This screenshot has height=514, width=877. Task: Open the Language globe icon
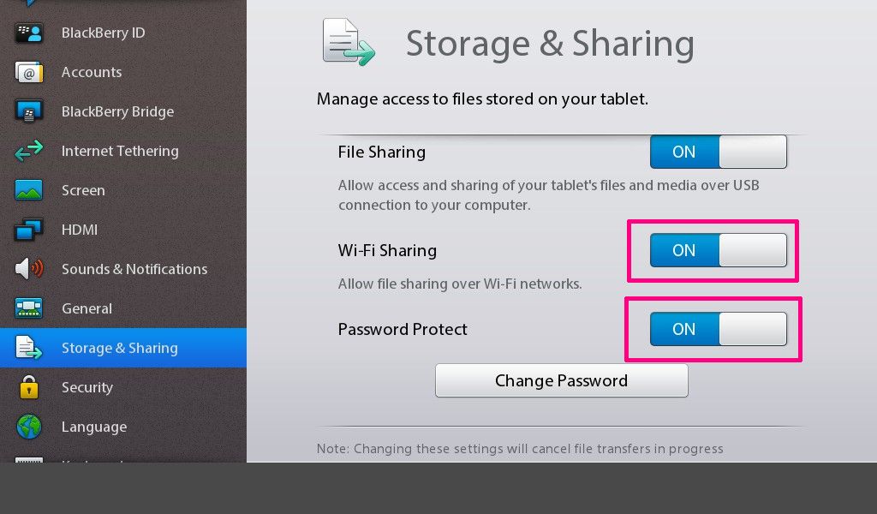(28, 427)
